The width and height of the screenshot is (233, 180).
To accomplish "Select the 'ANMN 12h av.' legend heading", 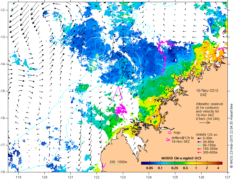I will tap(207, 135).
